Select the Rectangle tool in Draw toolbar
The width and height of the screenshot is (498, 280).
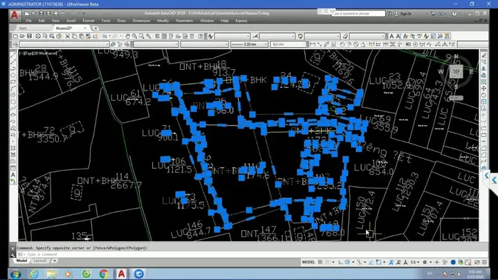[13, 82]
